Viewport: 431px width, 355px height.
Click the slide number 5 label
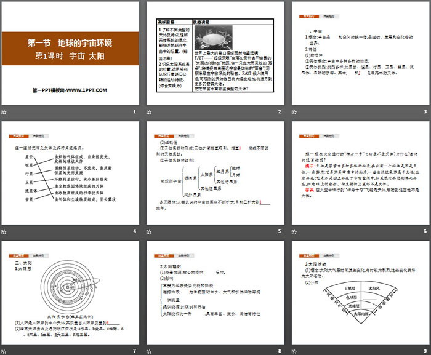click(x=280, y=231)
